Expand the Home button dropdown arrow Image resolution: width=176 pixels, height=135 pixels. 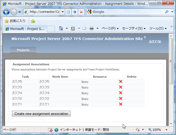67,28
